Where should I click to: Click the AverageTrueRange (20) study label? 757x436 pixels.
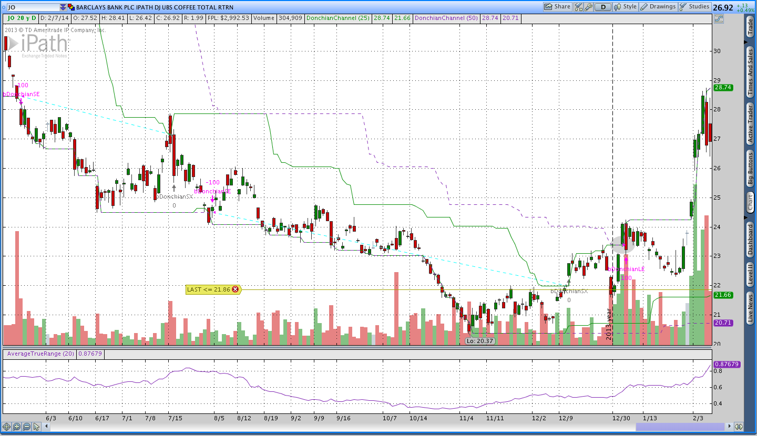(40, 354)
